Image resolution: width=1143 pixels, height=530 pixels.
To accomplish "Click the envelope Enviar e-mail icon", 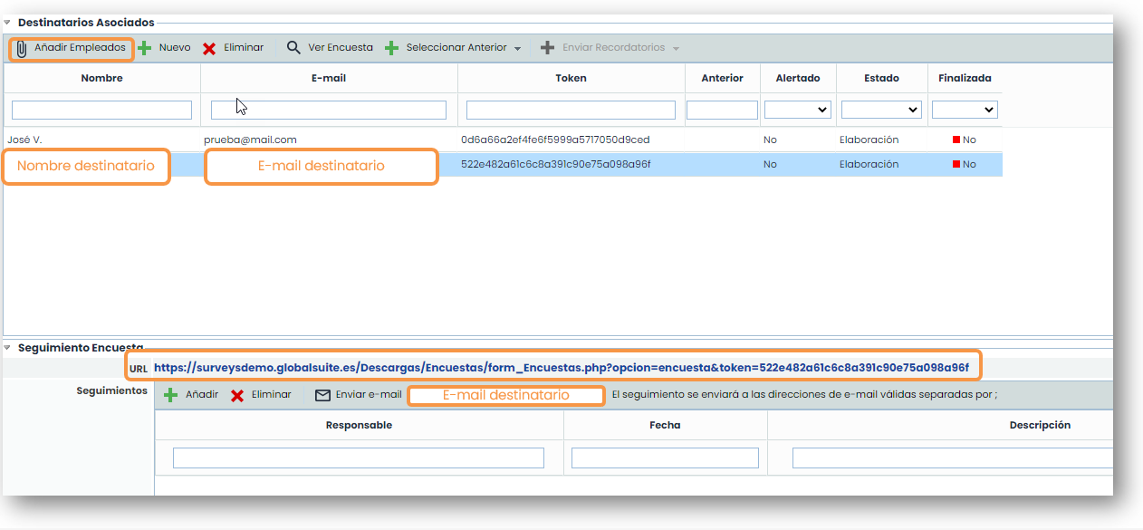I will (322, 395).
